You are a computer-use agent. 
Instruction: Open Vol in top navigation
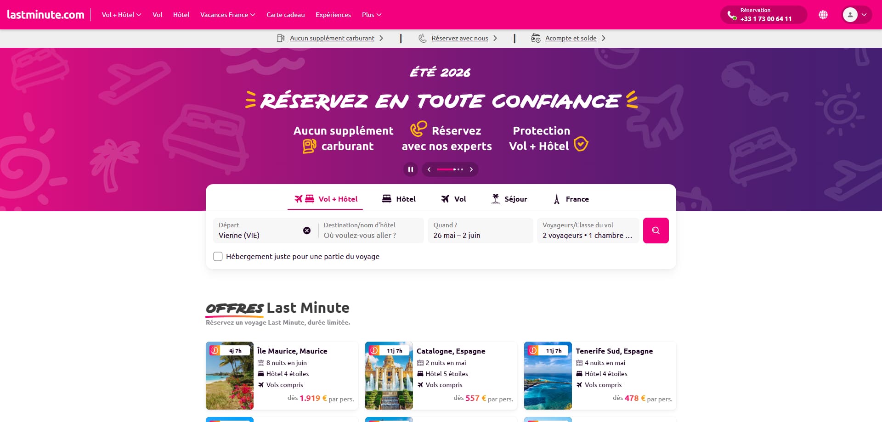[157, 15]
